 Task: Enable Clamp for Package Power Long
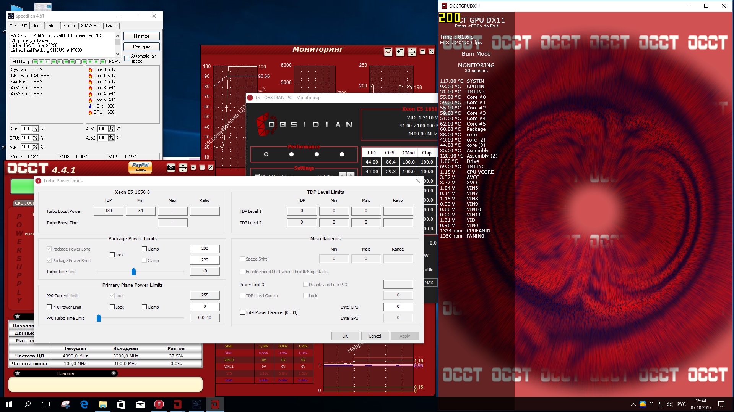[145, 249]
